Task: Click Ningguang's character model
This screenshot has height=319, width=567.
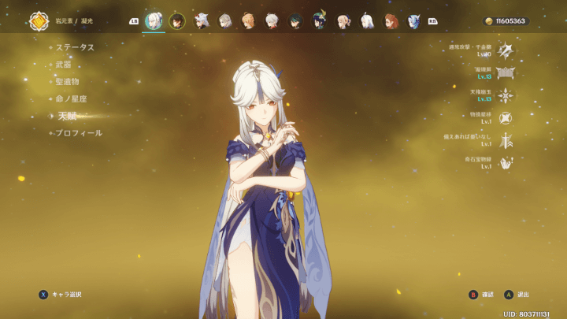Action: pyautogui.click(x=266, y=190)
